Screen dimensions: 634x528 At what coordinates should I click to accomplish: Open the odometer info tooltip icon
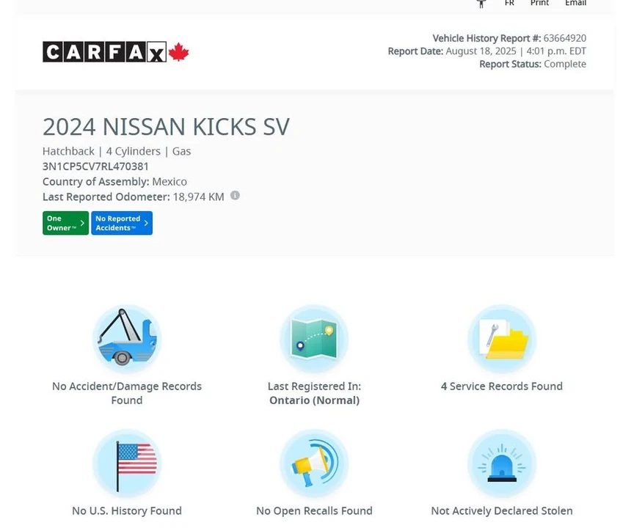pos(235,196)
